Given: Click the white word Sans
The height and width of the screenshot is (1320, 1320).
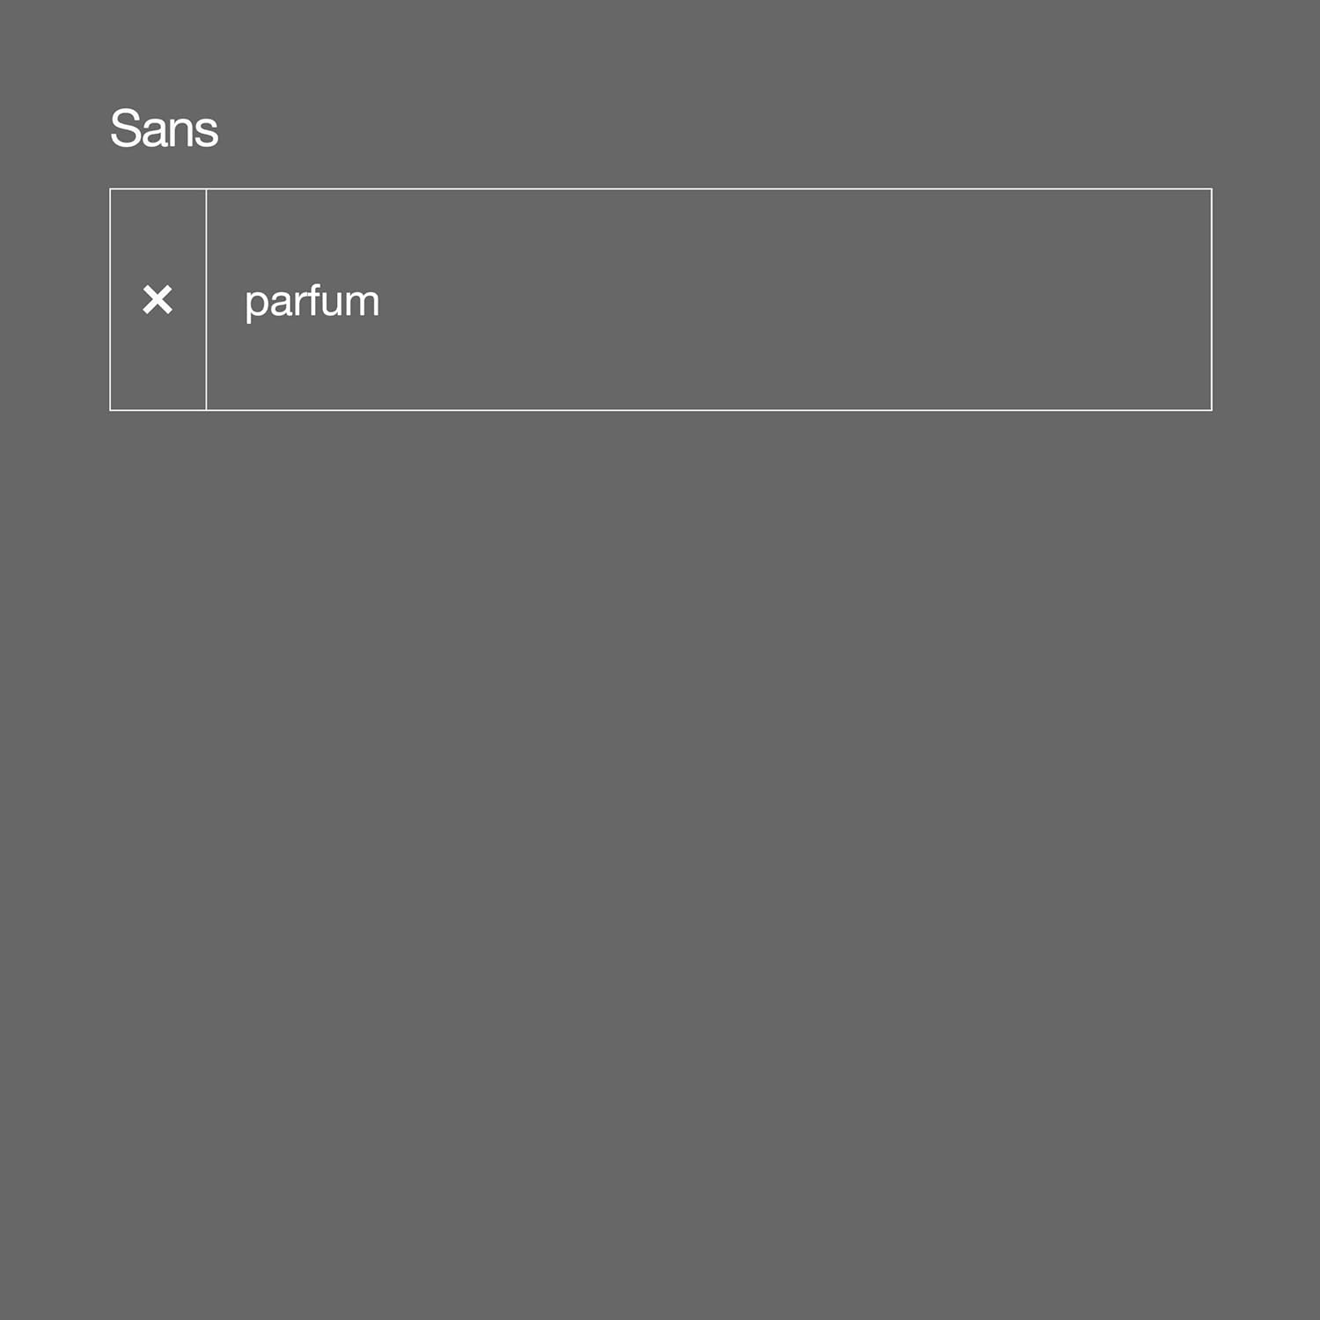Looking at the screenshot, I should click(164, 128).
